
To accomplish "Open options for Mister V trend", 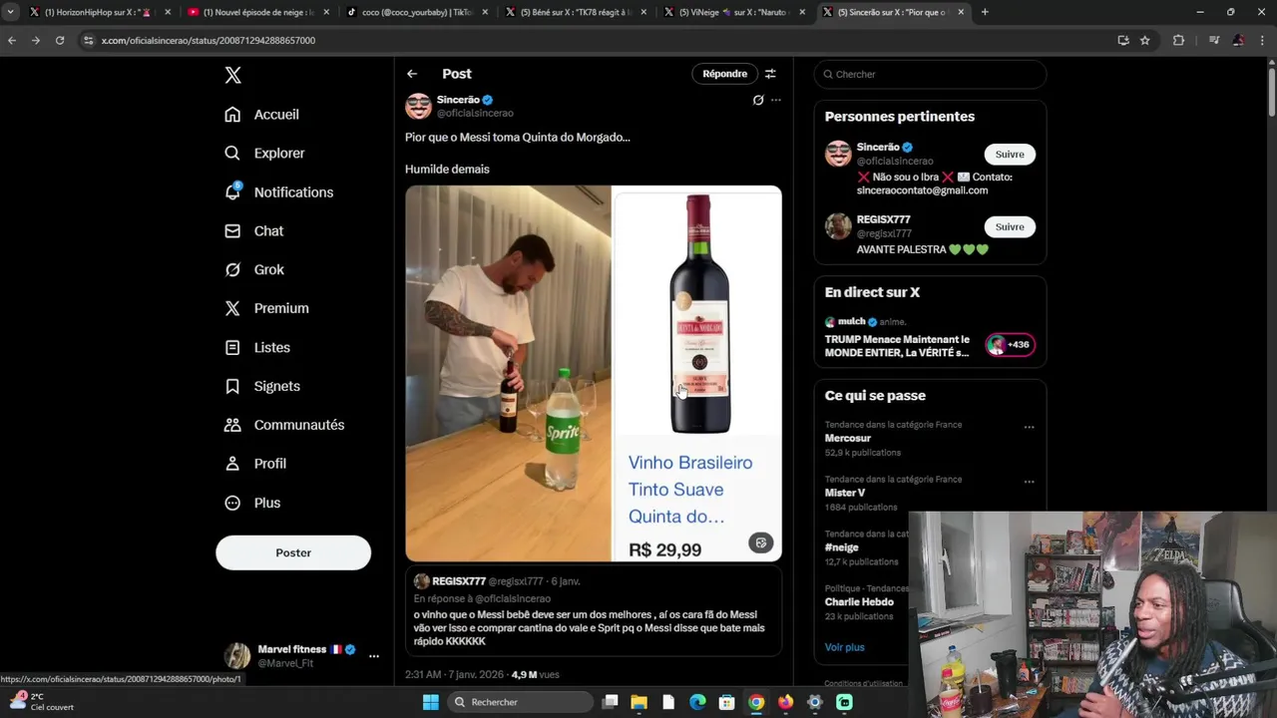I will click(1029, 482).
